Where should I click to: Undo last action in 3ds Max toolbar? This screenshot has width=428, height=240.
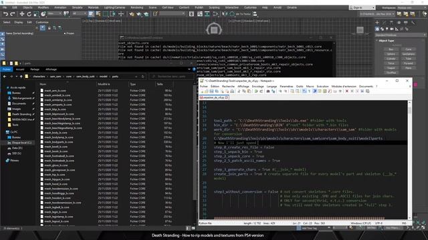click(x=5, y=14)
